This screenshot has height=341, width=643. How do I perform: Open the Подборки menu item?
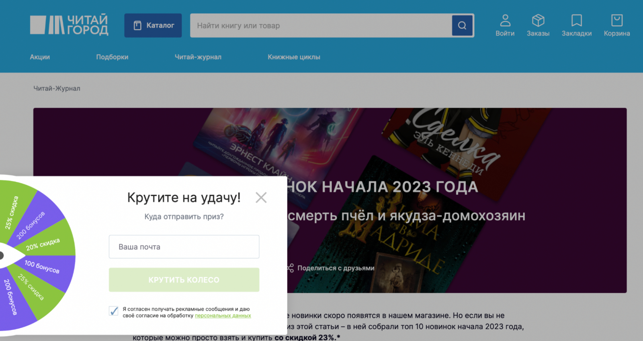coord(112,57)
